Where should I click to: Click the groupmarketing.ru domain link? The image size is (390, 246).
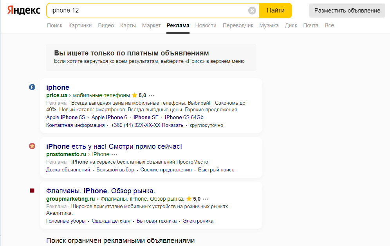pyautogui.click(x=70, y=199)
